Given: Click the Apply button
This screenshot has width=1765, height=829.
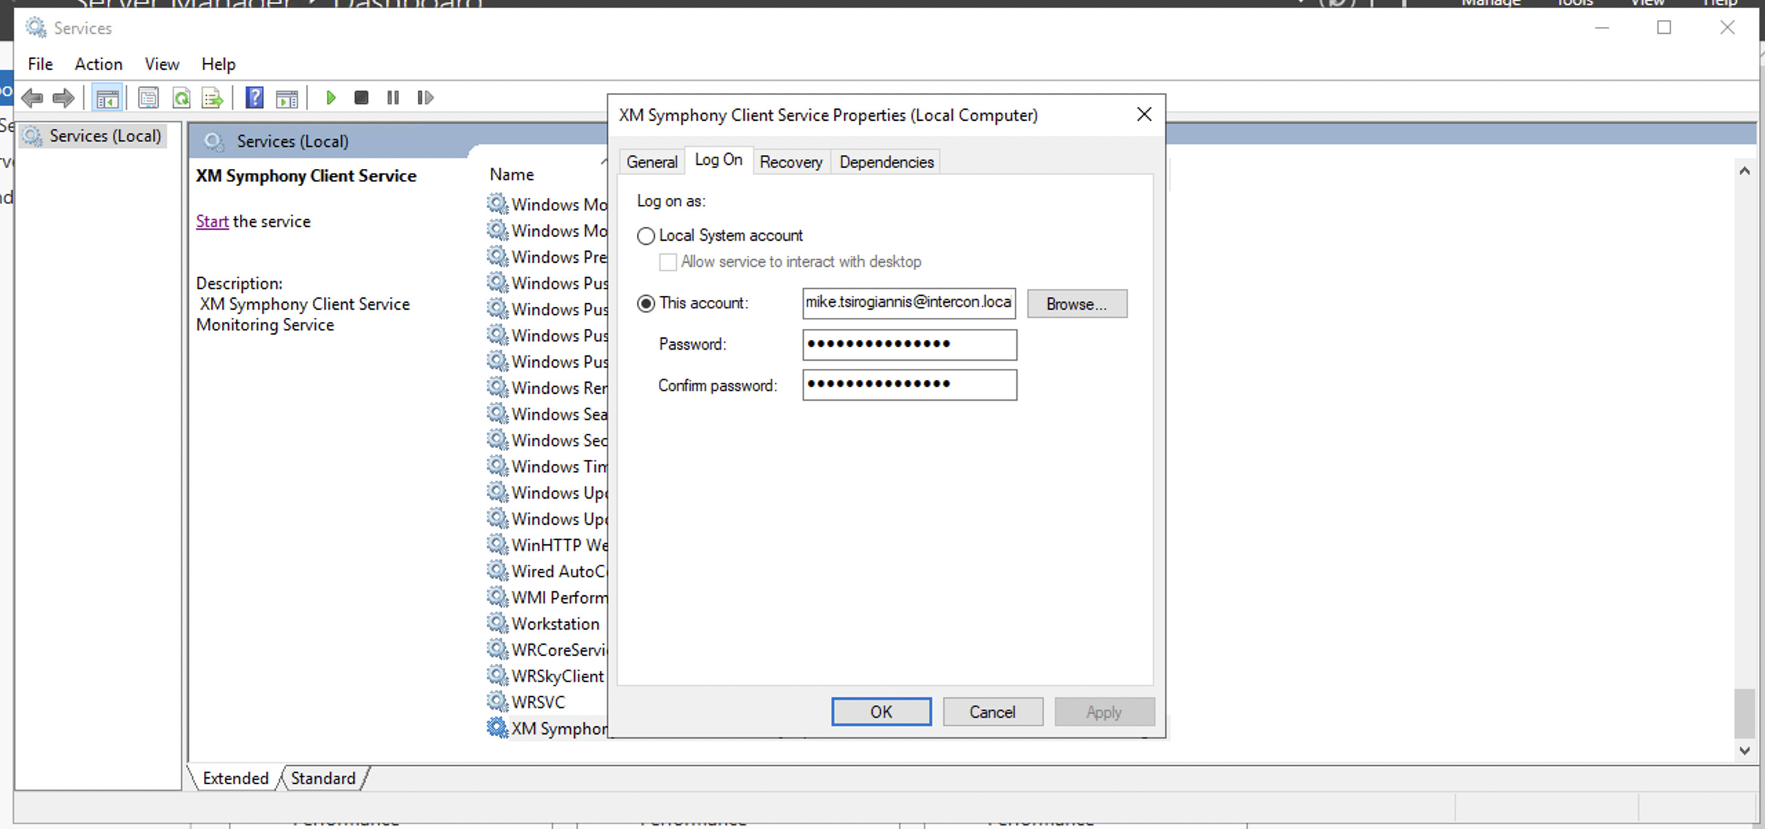Looking at the screenshot, I should (1105, 712).
